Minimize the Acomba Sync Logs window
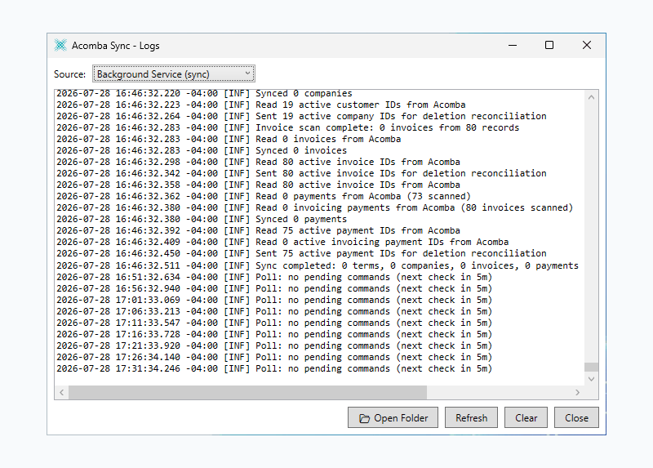The height and width of the screenshot is (468, 653). (x=513, y=45)
